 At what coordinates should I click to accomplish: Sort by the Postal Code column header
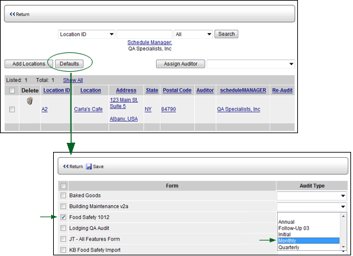pyautogui.click(x=177, y=90)
